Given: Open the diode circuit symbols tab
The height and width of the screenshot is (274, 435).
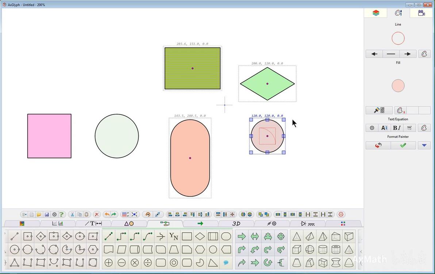Looking at the screenshot, I should (307, 224).
